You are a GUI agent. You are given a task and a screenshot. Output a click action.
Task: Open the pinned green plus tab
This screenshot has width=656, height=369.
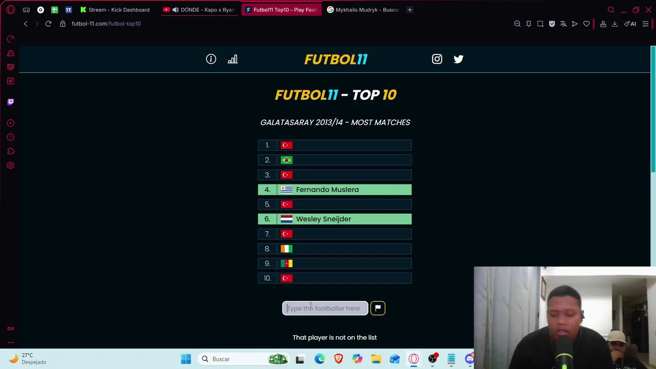click(x=54, y=10)
